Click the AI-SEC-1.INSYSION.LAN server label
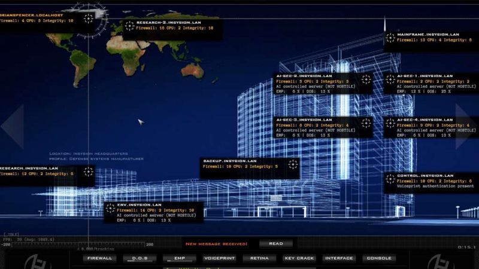 coord(425,76)
